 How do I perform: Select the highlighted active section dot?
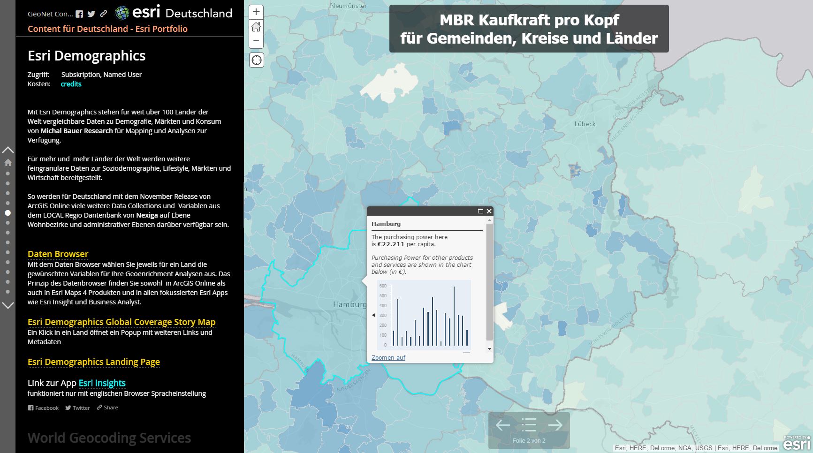(x=8, y=213)
